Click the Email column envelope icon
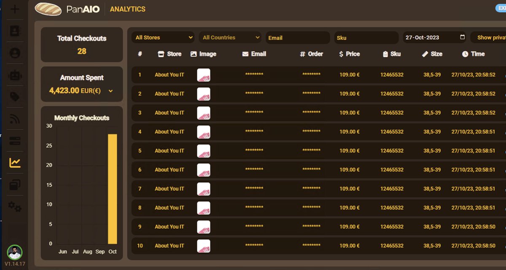The image size is (506, 270). click(x=245, y=54)
